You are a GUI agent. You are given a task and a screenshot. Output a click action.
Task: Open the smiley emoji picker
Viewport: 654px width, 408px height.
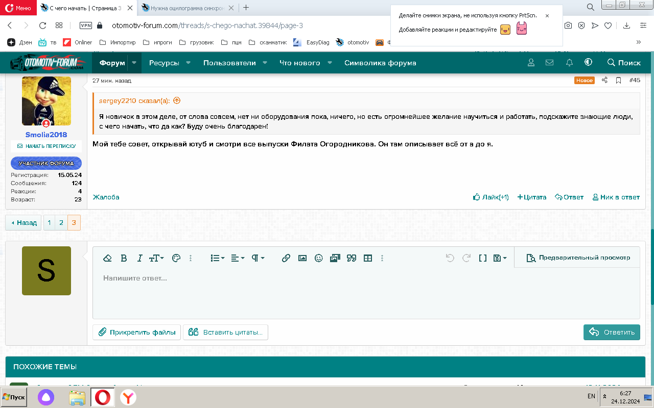tap(319, 259)
